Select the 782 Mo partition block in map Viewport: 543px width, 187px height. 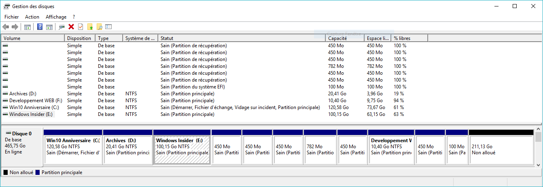pyautogui.click(x=320, y=147)
